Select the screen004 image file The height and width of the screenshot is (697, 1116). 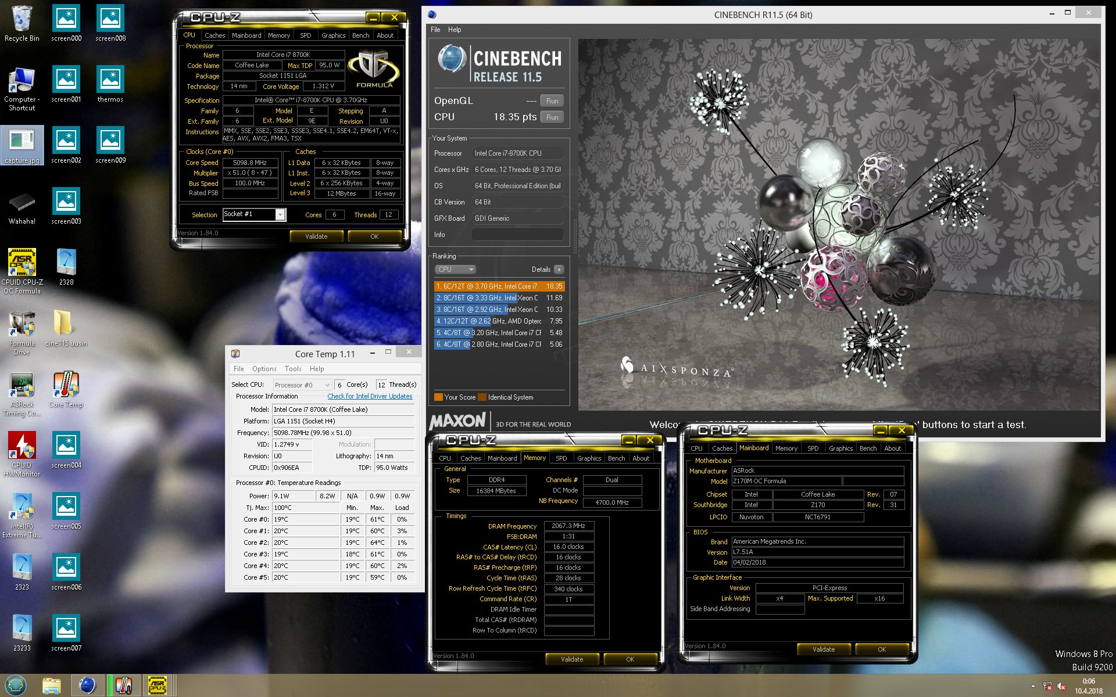point(66,450)
